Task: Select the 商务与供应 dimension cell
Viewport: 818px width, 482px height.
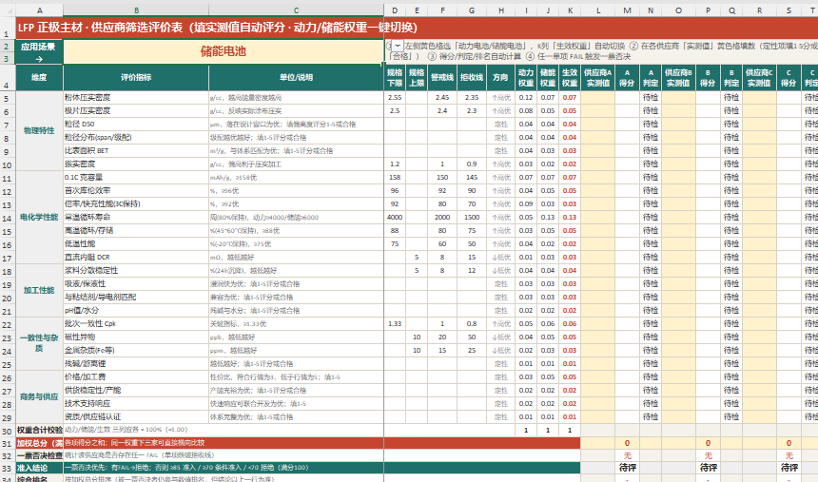Action: [x=39, y=397]
